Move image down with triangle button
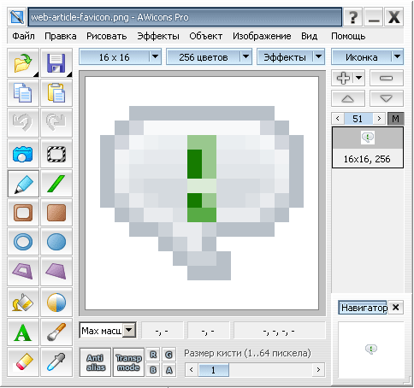414x388 pixels. pos(387,98)
